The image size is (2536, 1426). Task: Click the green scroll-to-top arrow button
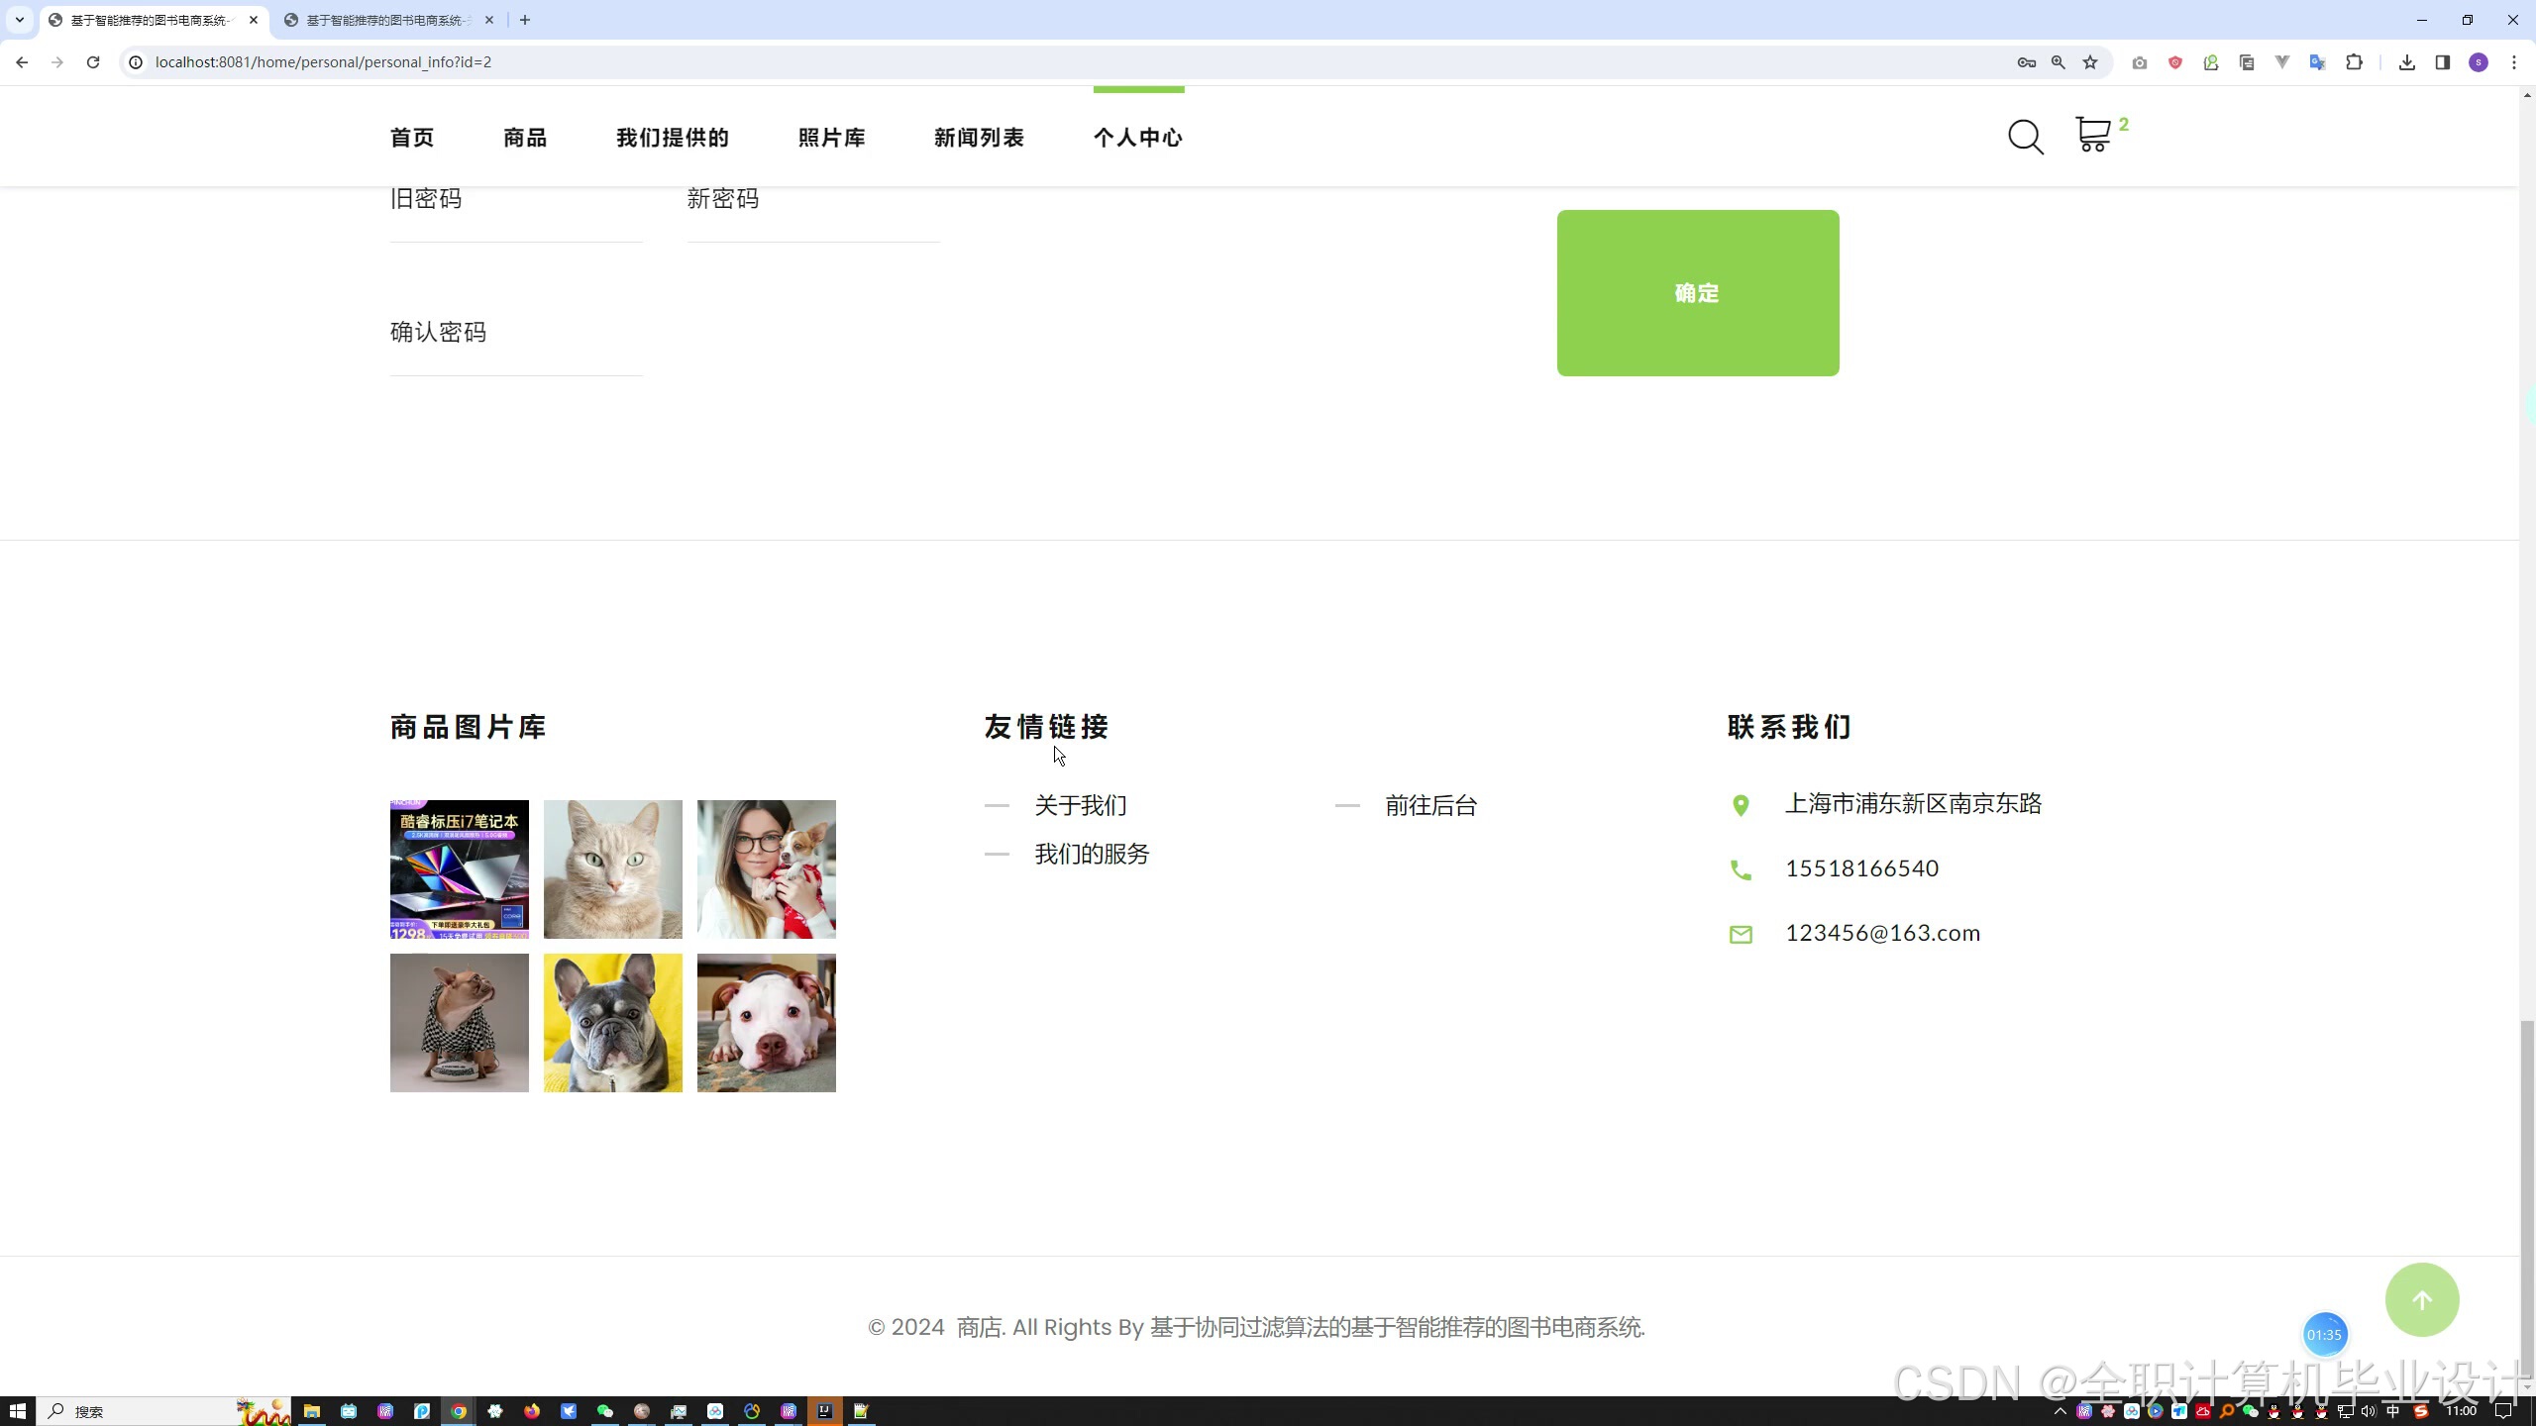click(x=2421, y=1300)
